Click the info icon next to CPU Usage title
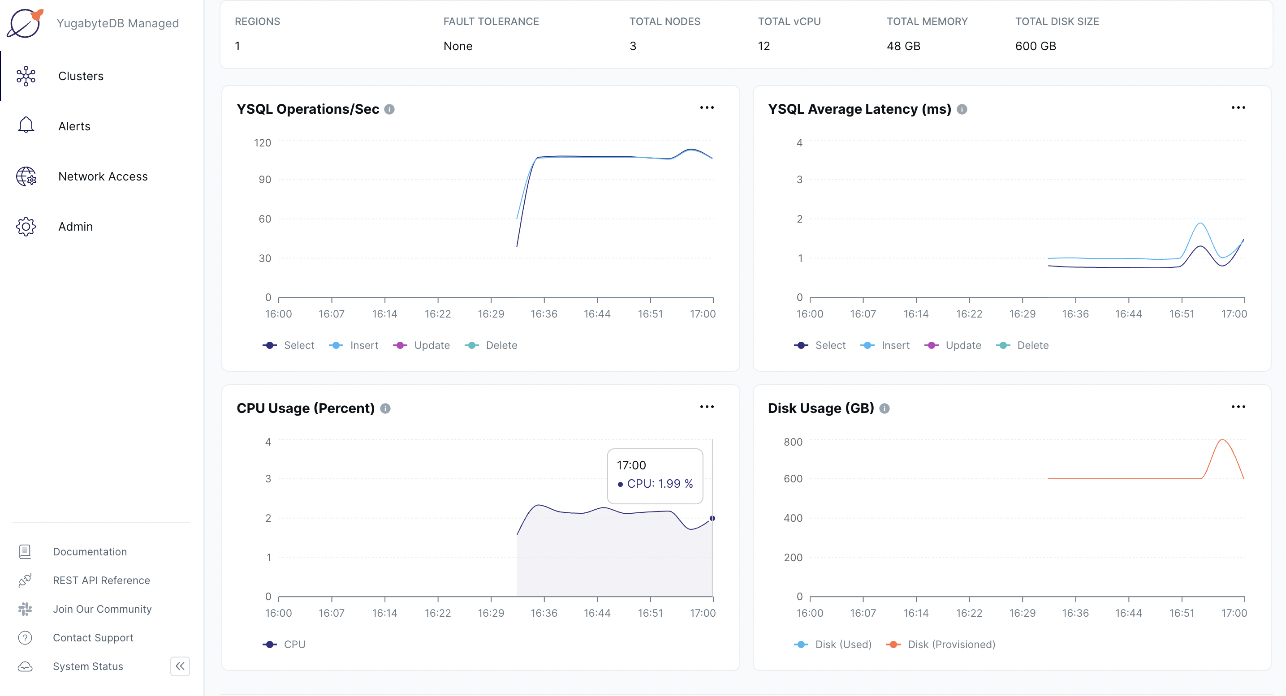The width and height of the screenshot is (1286, 696). (x=385, y=408)
